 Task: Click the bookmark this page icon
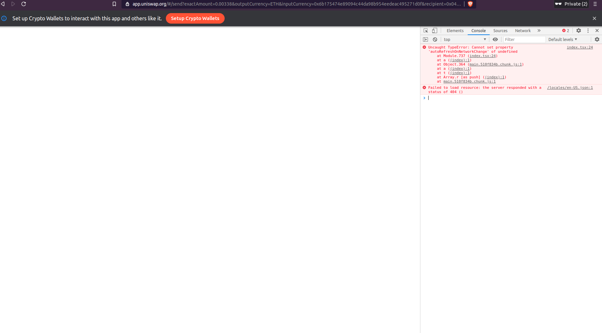point(114,4)
